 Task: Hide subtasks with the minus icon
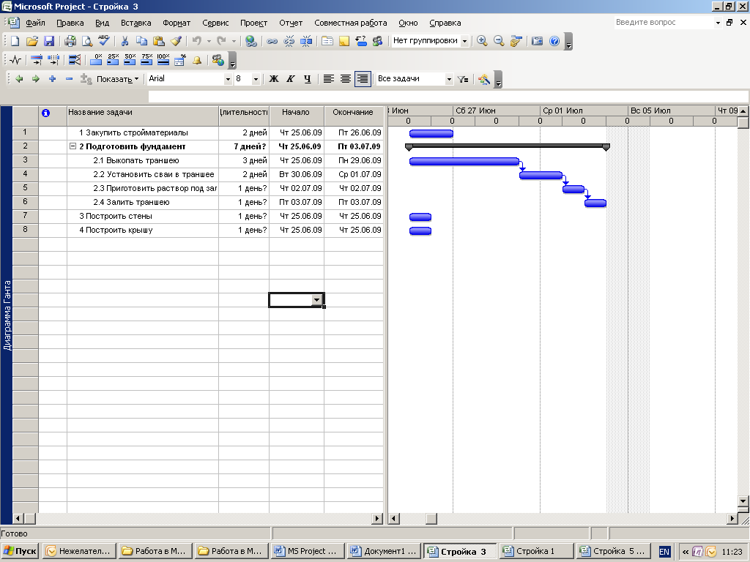tap(70, 79)
